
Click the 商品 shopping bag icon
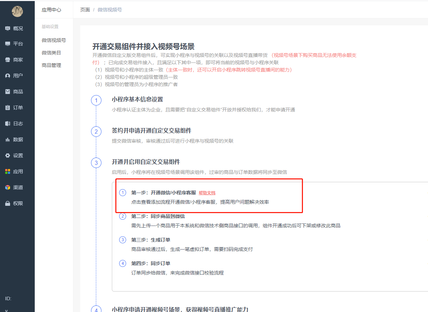point(8,92)
